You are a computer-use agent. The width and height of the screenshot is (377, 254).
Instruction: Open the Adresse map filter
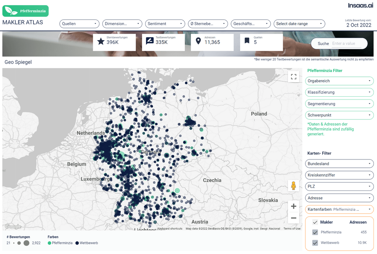pos(339,198)
